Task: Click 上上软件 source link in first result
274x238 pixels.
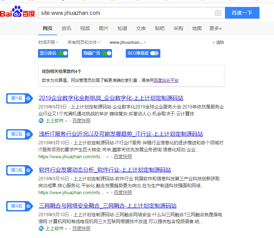Action: (55, 121)
